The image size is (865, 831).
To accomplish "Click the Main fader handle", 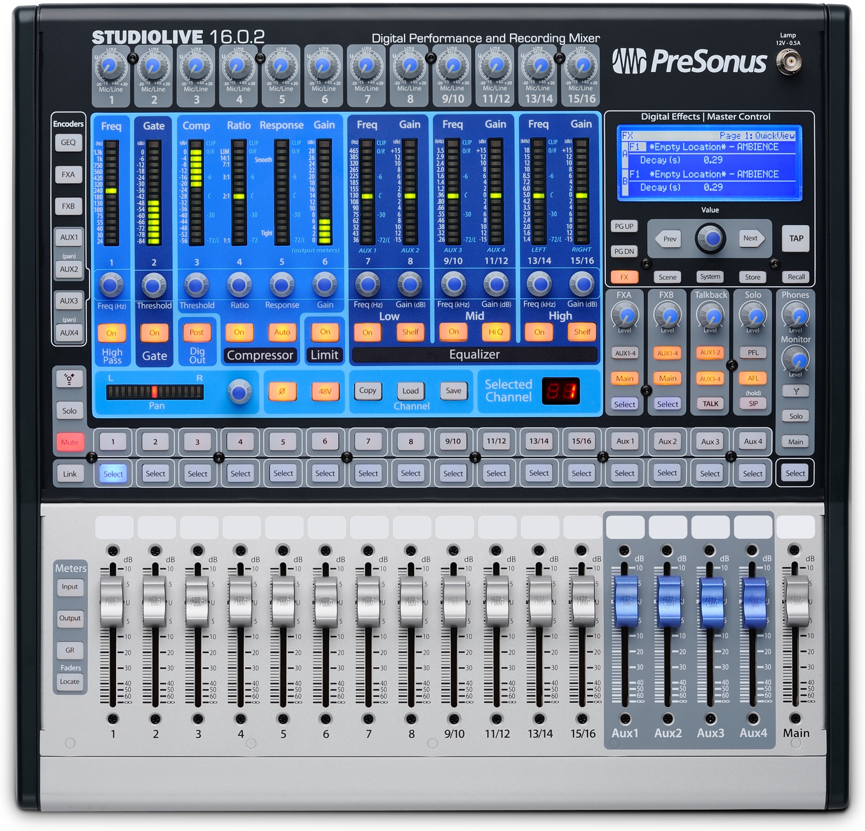I will point(795,601).
